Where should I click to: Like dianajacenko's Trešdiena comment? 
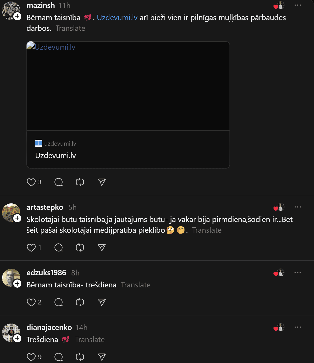click(x=31, y=357)
